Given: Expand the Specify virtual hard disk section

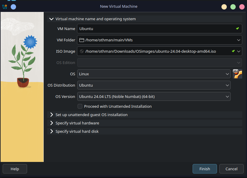Looking at the screenshot, I should tap(52, 131).
